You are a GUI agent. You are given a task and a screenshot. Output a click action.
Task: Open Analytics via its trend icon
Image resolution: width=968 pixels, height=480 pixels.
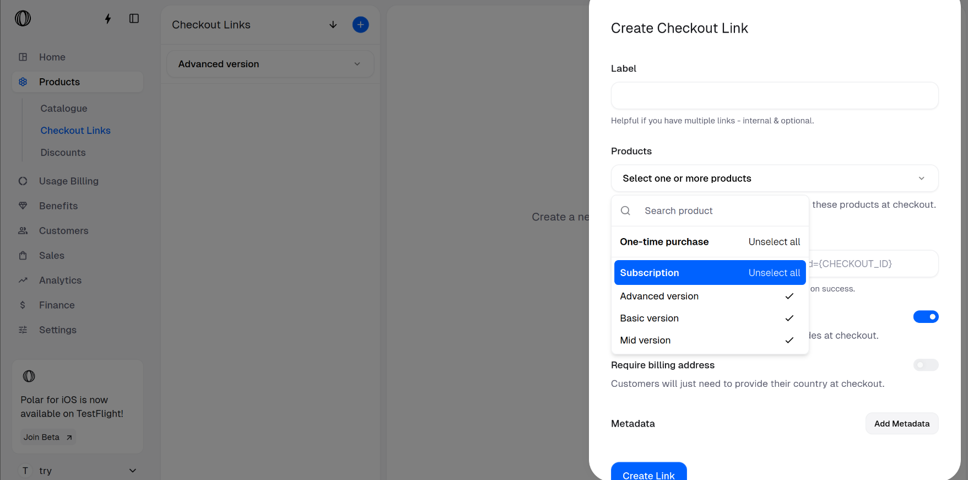coord(23,280)
